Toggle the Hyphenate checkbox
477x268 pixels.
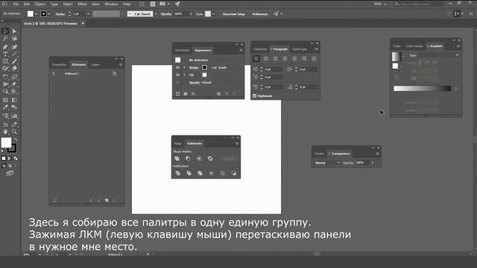[255, 96]
